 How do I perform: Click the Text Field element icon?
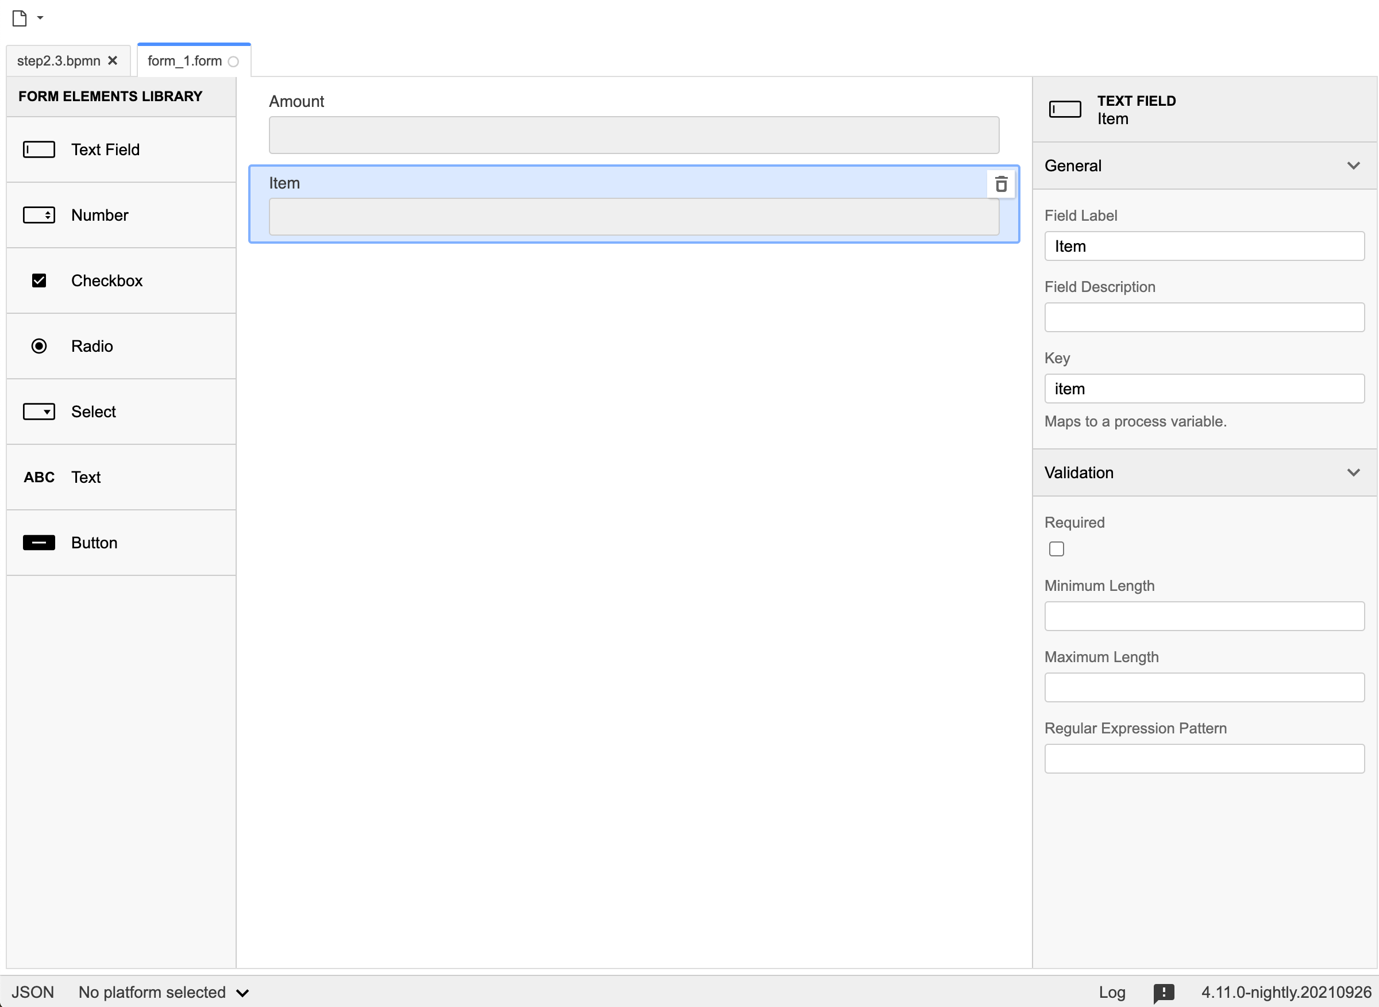click(x=39, y=149)
